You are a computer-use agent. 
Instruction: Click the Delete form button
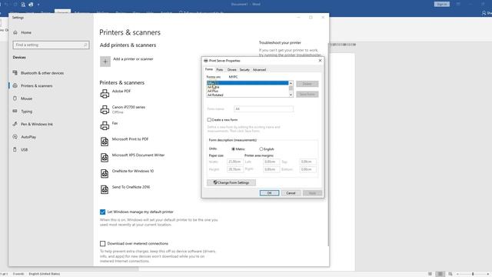(307, 84)
